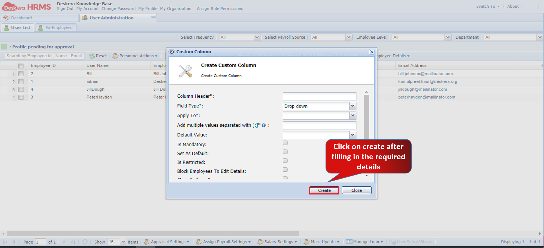
Task: Click the Salary Settings icon
Action: pos(260,242)
